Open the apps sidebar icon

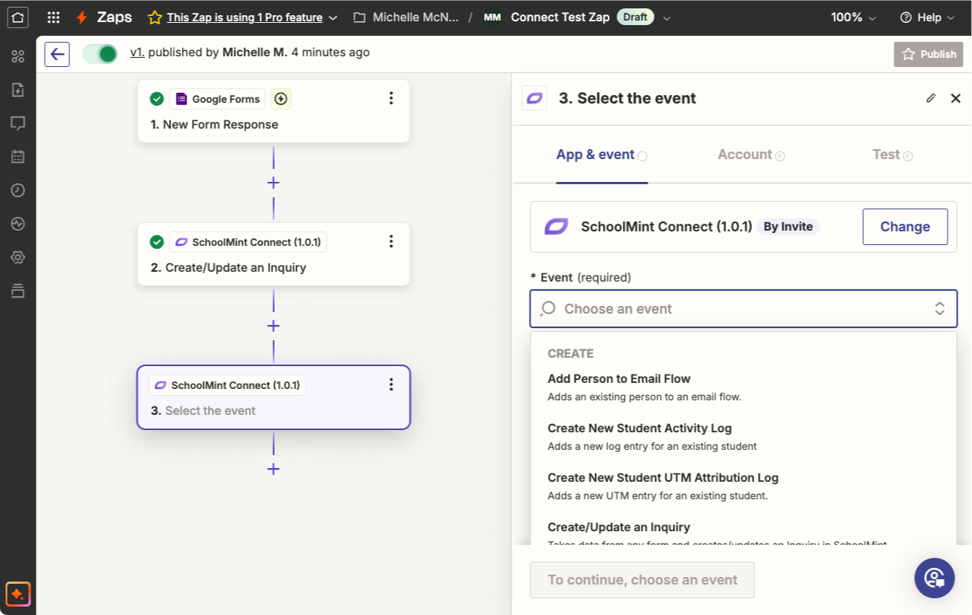[x=18, y=56]
